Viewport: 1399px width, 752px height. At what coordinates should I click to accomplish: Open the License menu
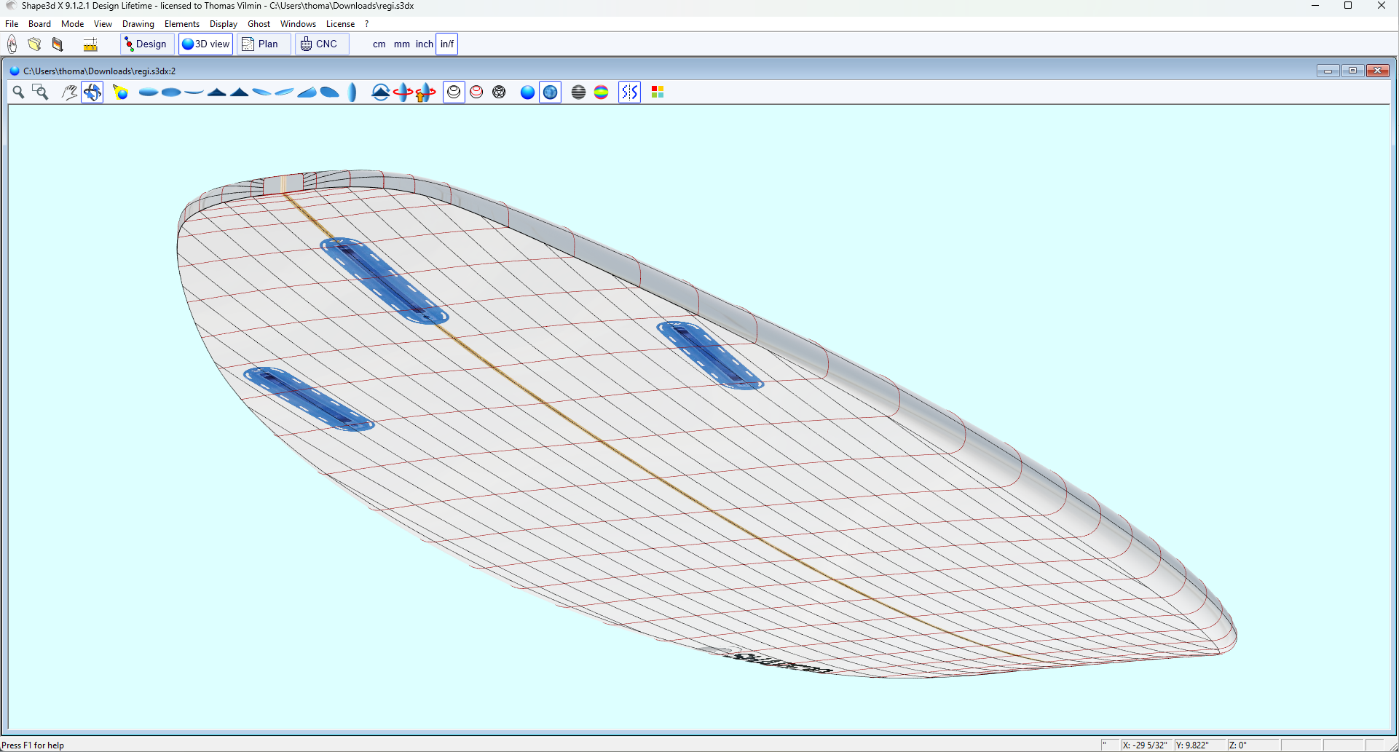coord(340,24)
